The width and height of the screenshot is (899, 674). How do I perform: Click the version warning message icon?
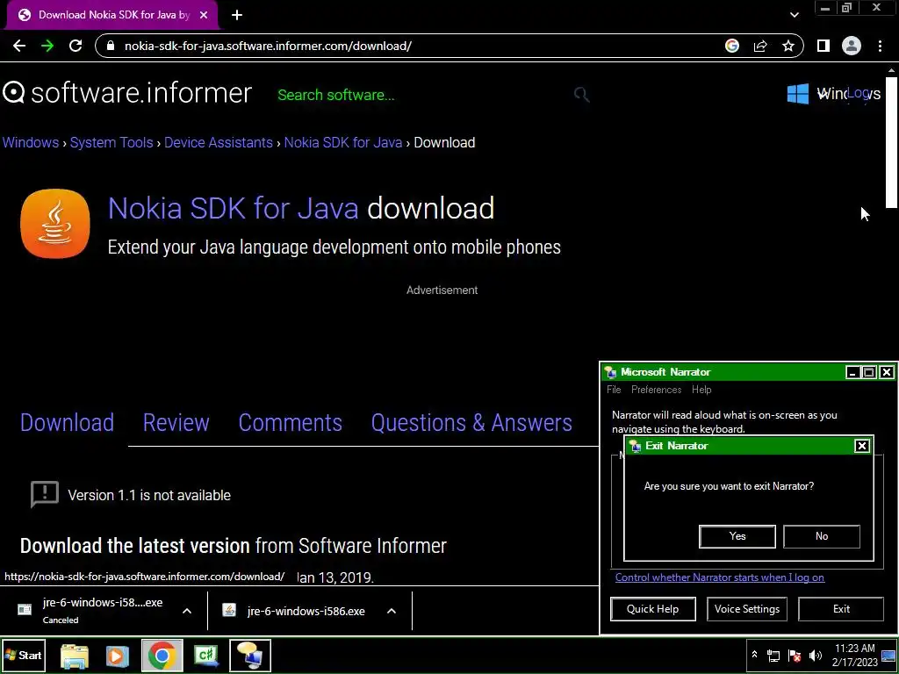[x=44, y=495]
